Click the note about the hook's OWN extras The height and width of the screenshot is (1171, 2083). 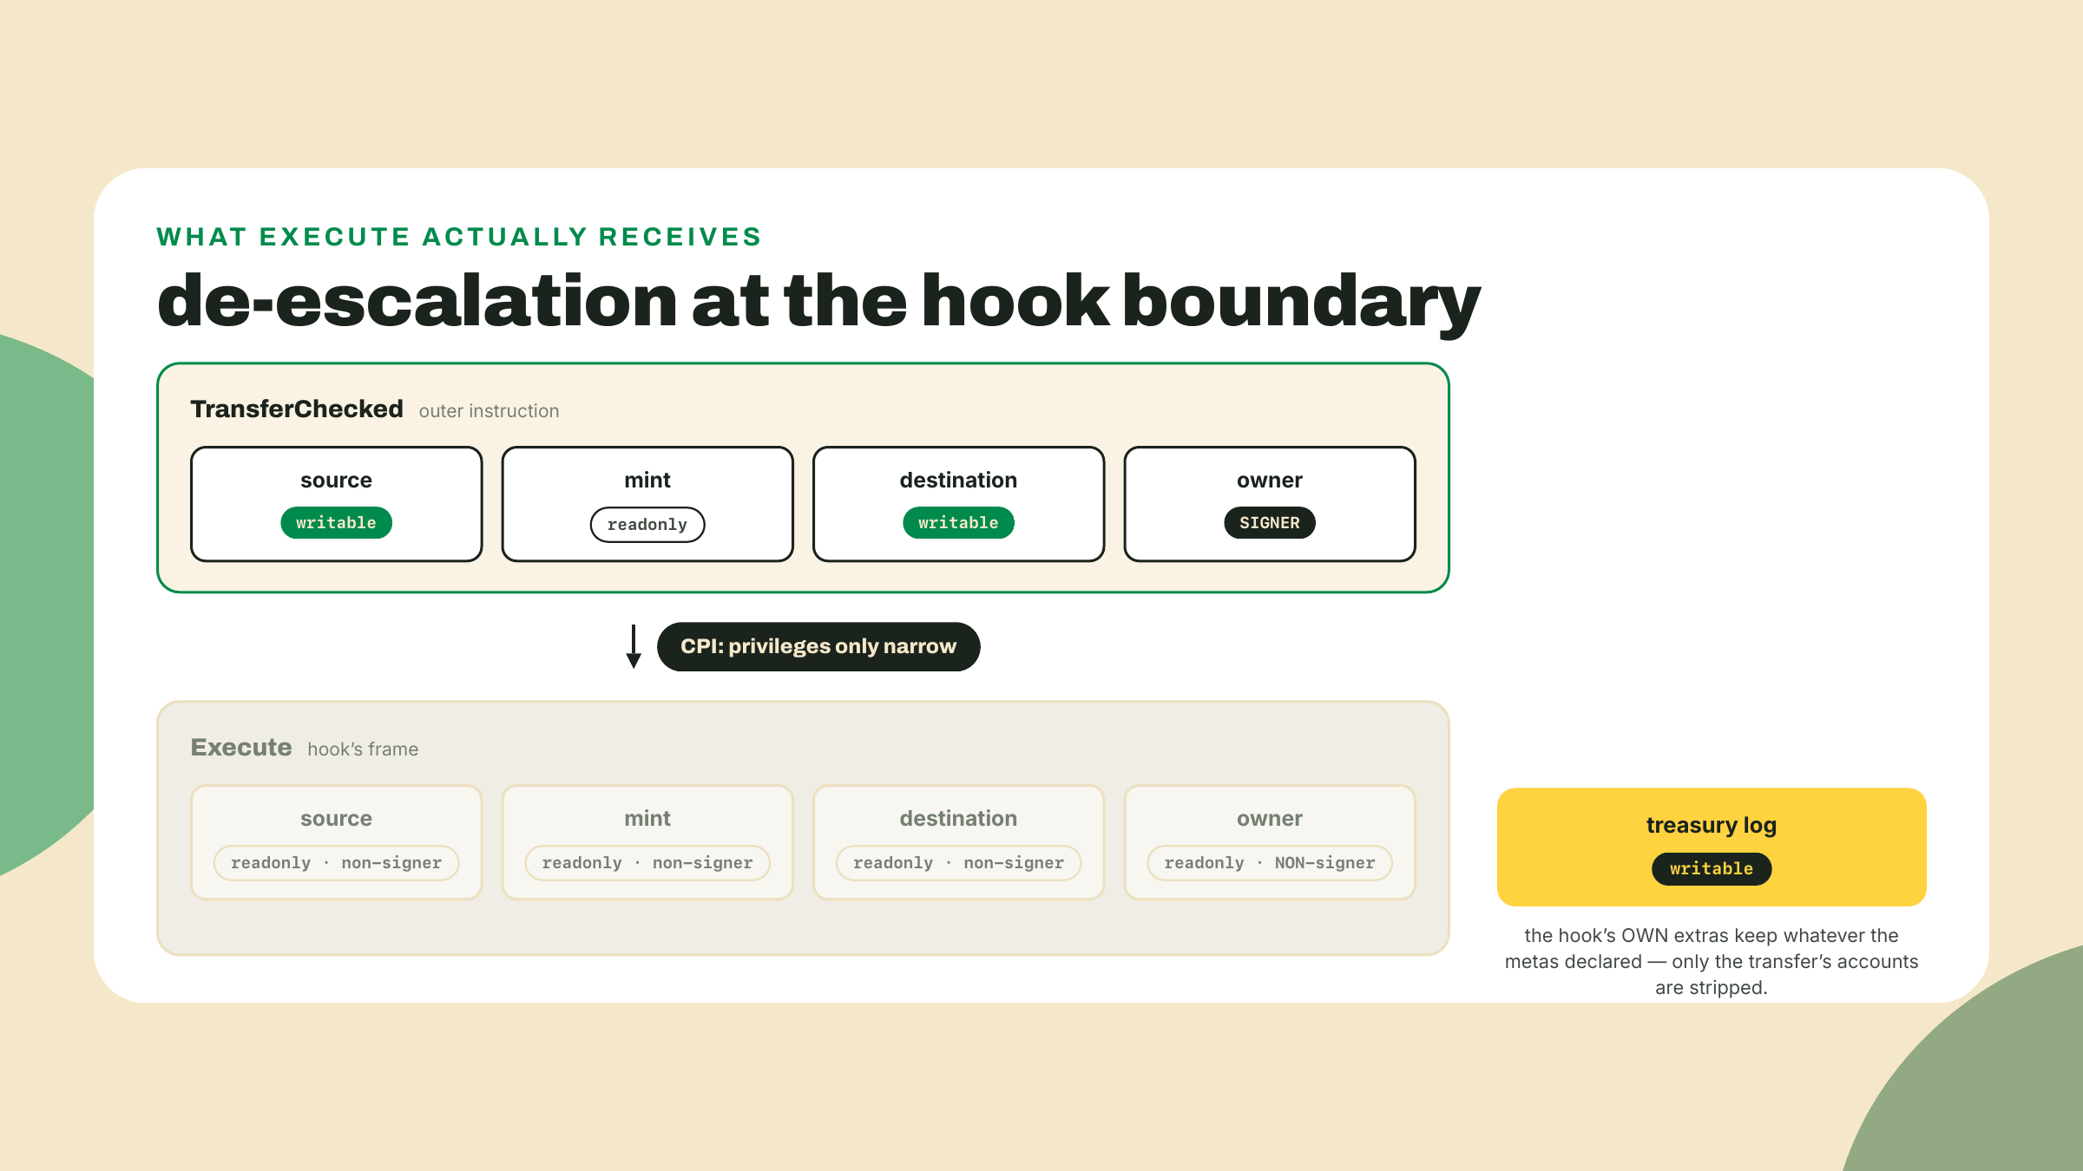click(1712, 961)
